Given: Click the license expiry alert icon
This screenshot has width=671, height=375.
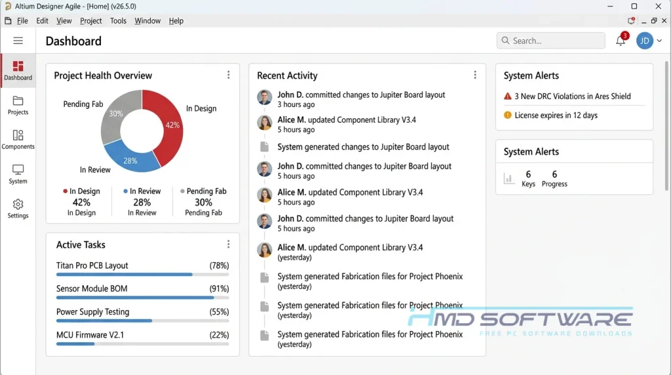Looking at the screenshot, I should (508, 115).
